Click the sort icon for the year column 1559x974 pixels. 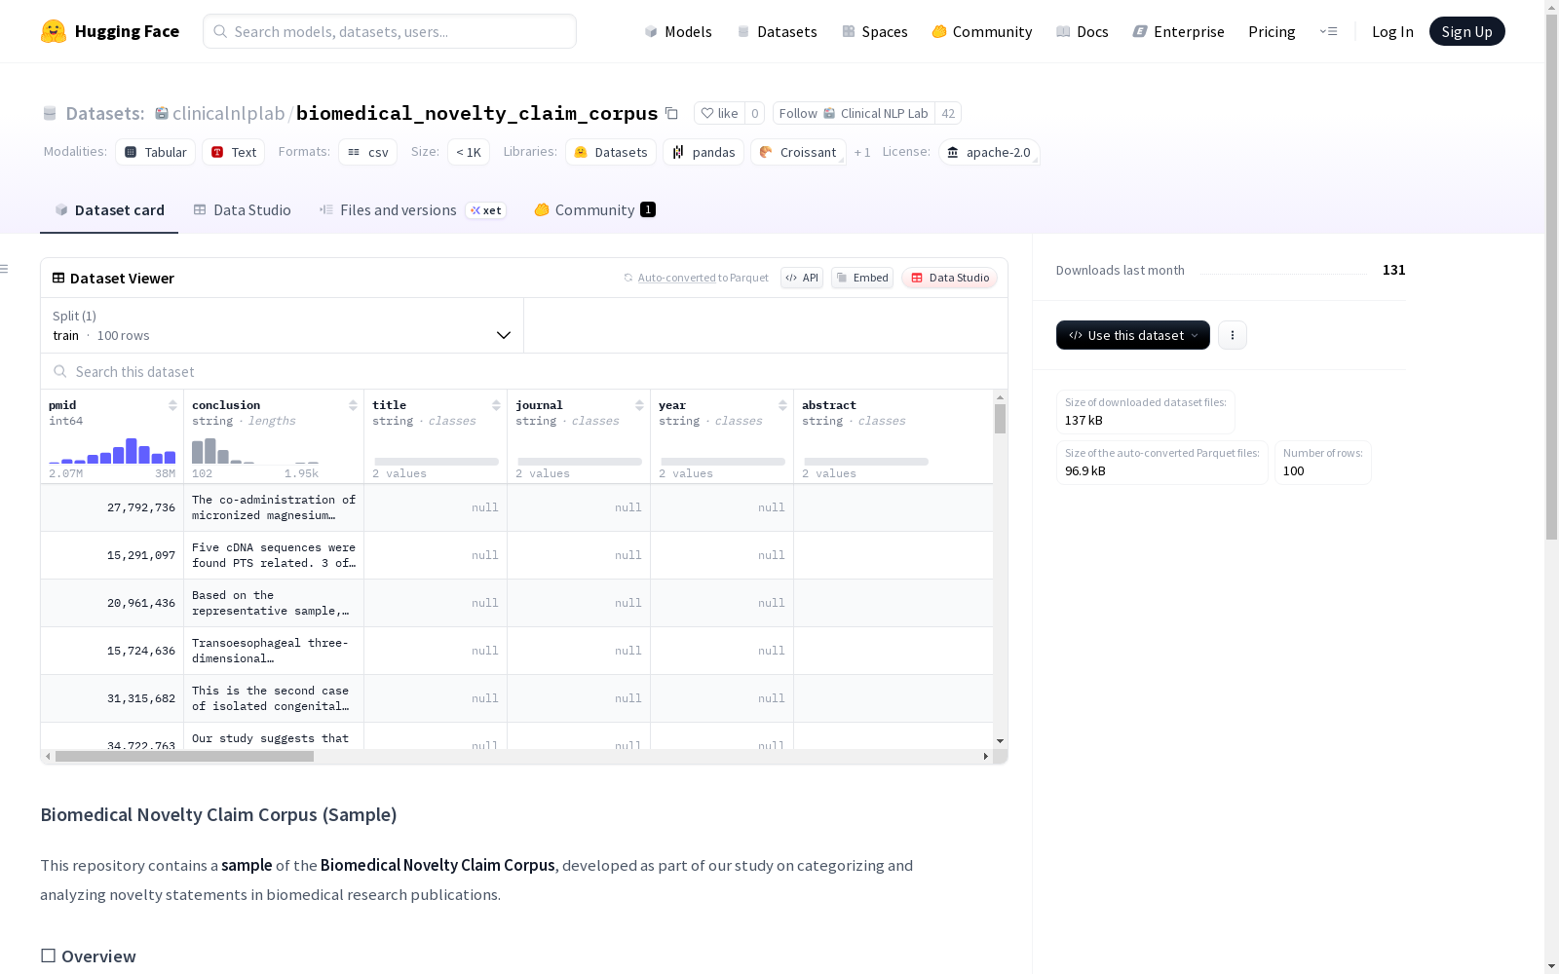[782, 405]
